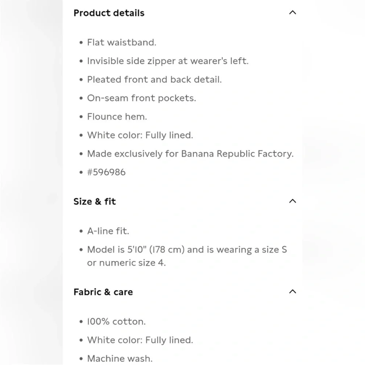This screenshot has height=365, width=365.
Task: Click the Size & fit heading
Action: coord(95,201)
